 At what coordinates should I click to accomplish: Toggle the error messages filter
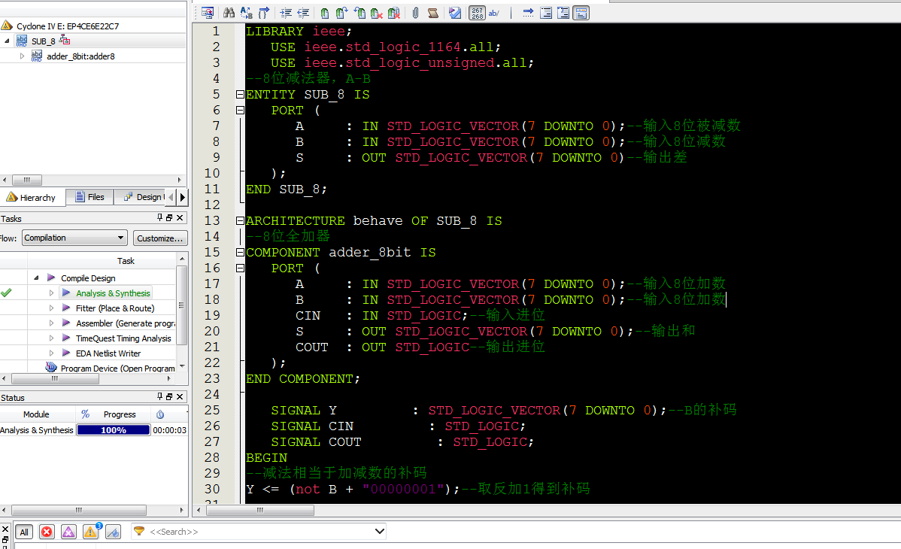[47, 532]
